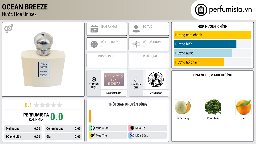The image size is (256, 144).
Task: Click the person icon for Độ tuổi
Action: 136,29
